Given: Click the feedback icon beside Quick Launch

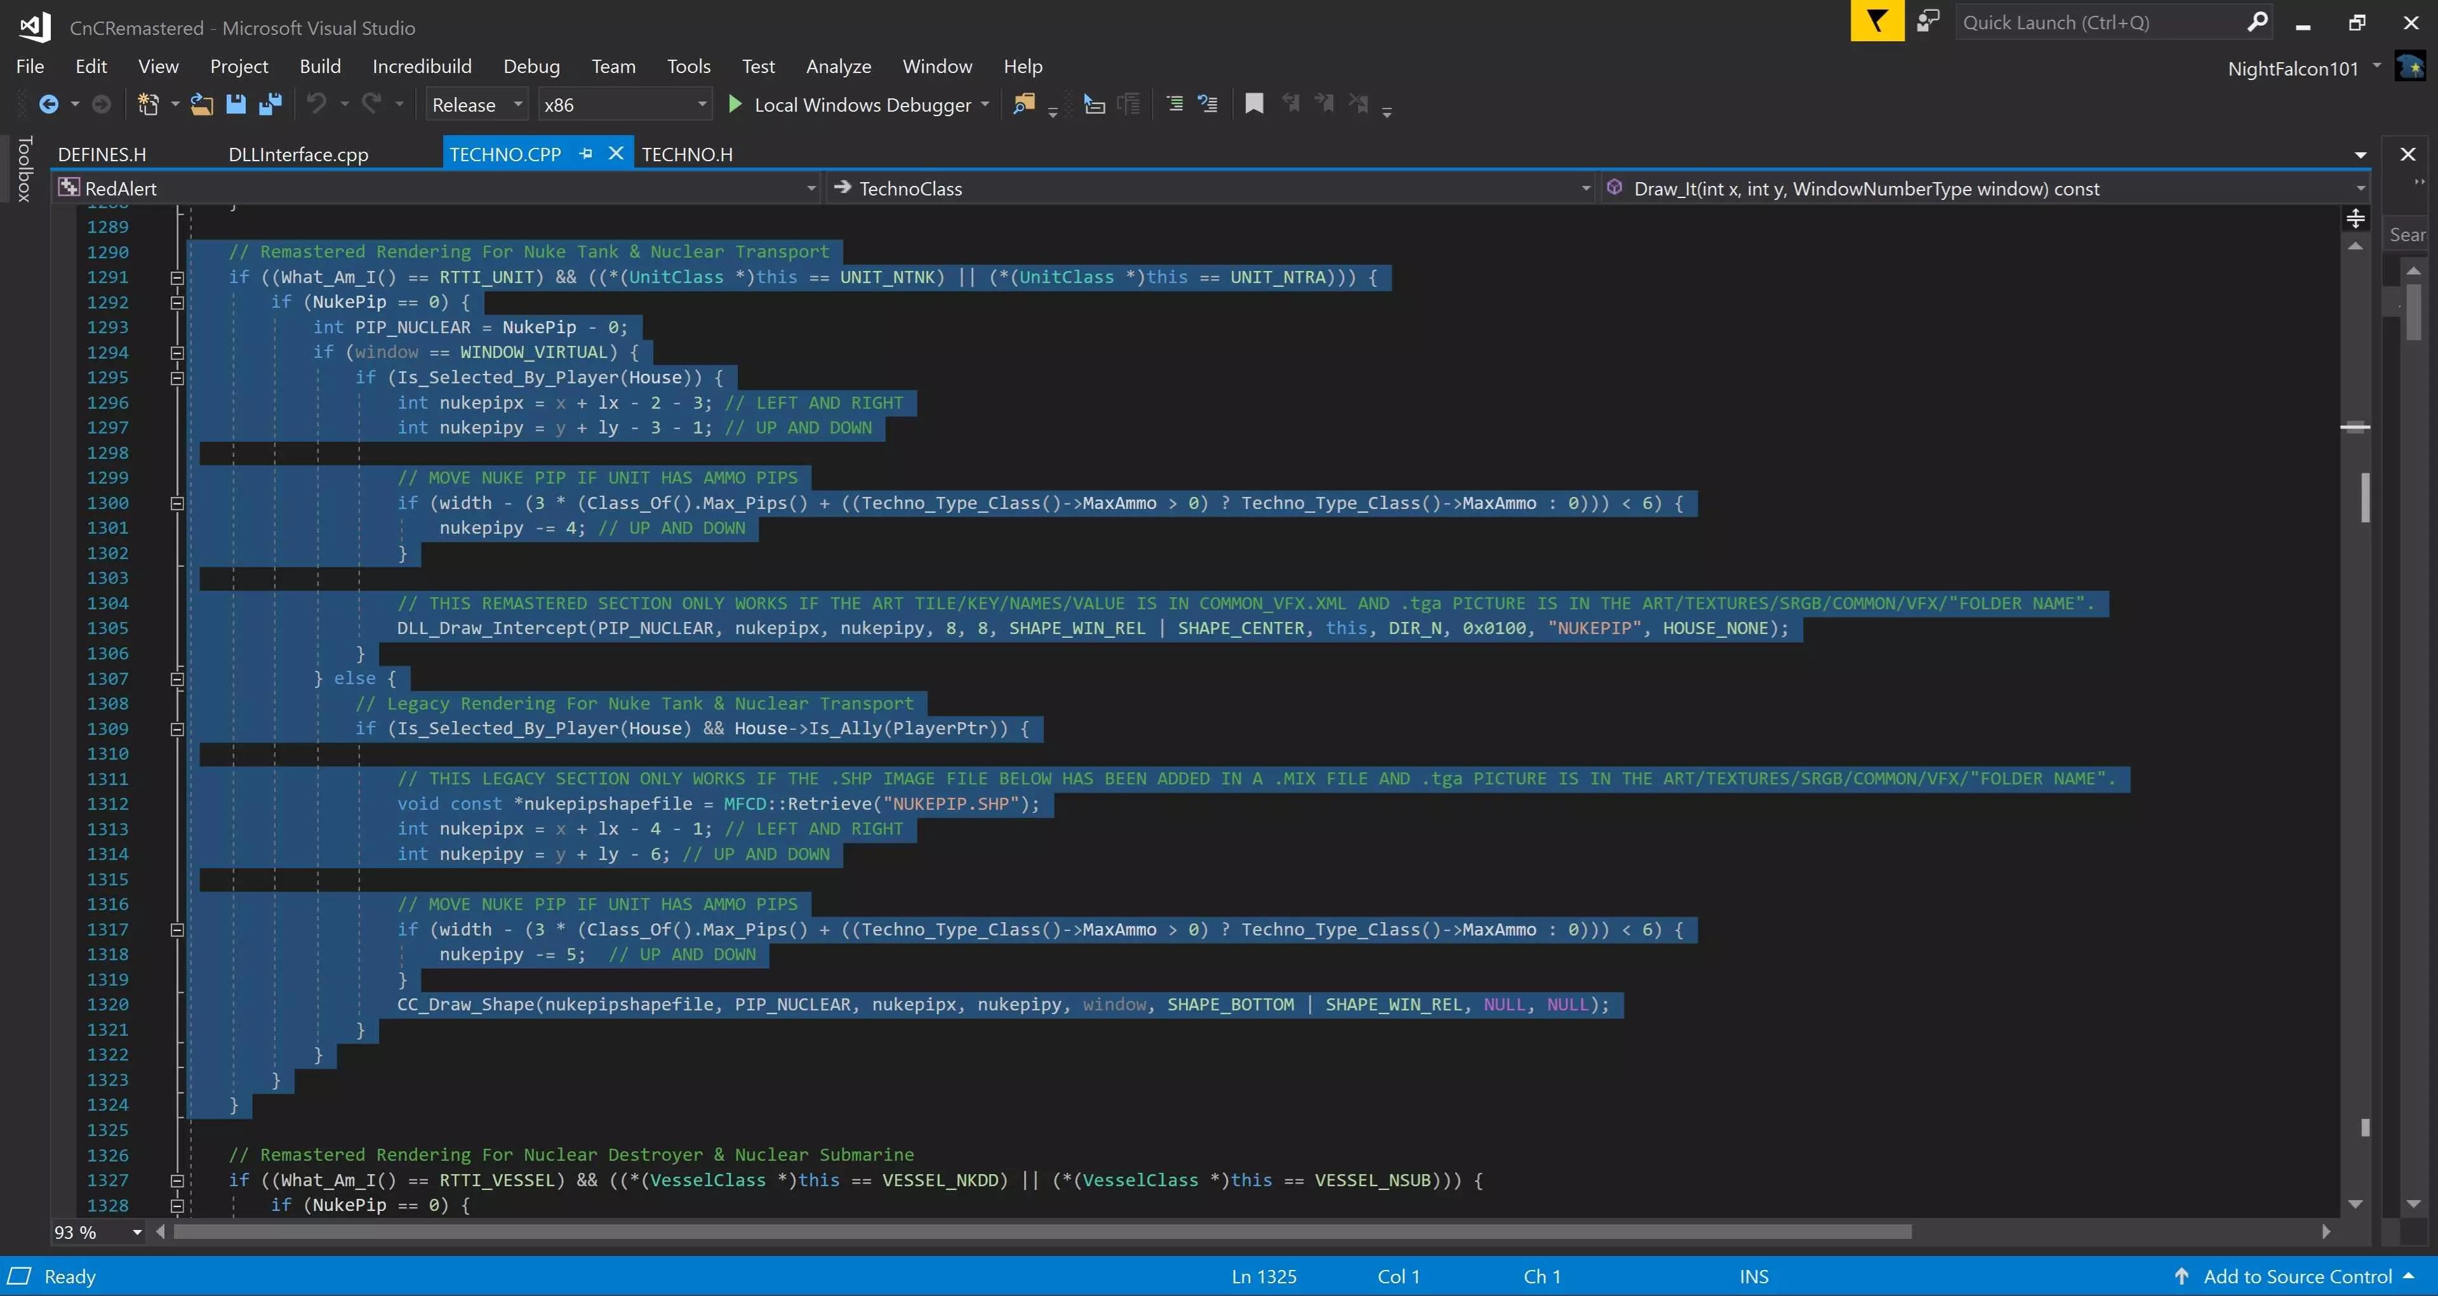Looking at the screenshot, I should tap(1928, 22).
